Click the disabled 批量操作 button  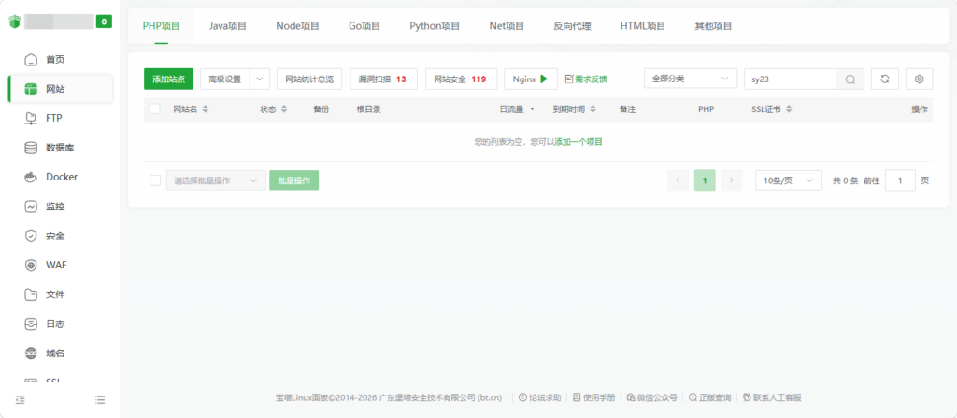(294, 180)
